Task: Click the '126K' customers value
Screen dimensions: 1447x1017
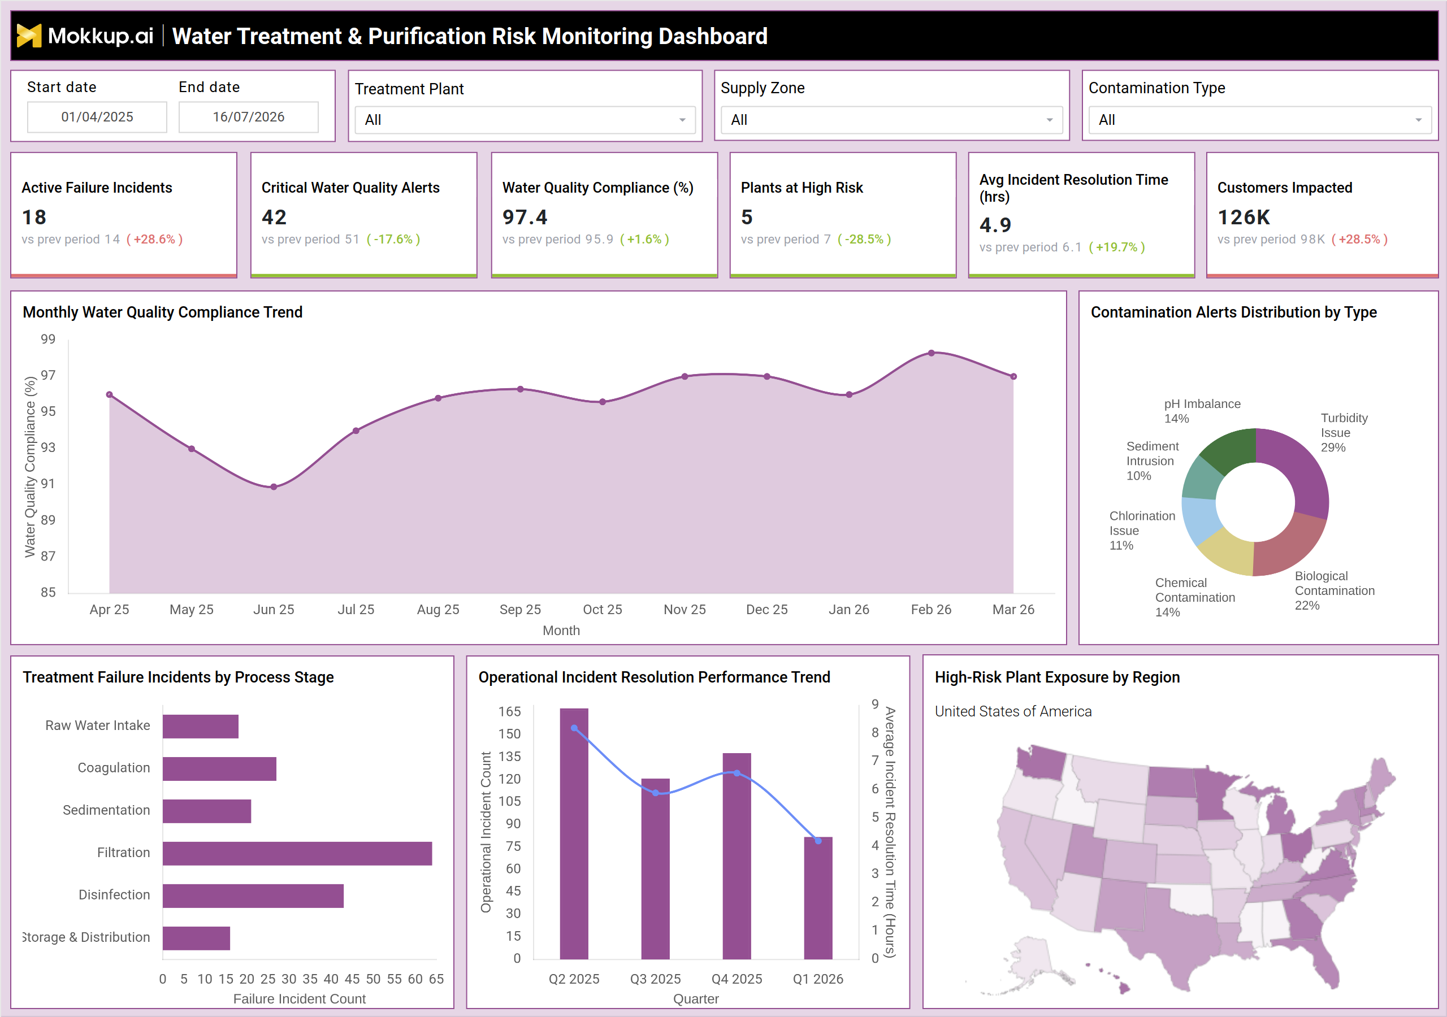Action: (1243, 218)
